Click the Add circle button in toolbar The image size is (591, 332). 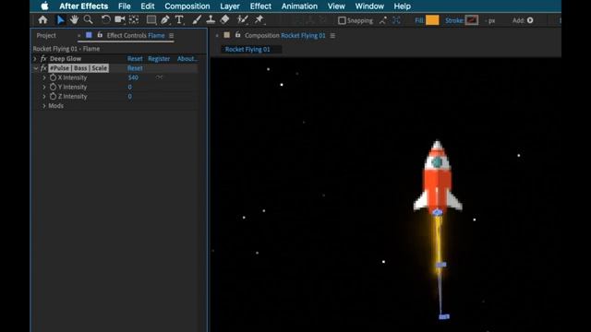click(530, 20)
